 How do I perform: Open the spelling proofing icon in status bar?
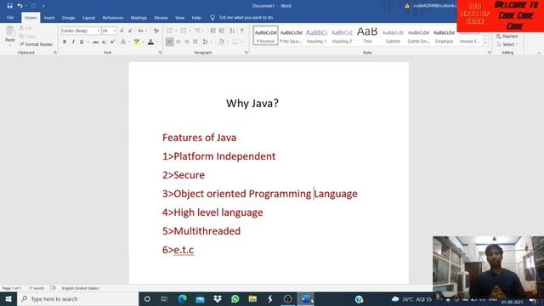tap(53, 288)
